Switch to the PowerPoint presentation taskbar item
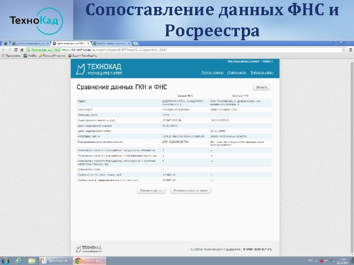The width and height of the screenshot is (354, 265). (x=56, y=261)
